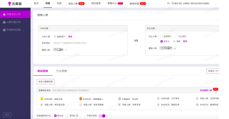Click 更换 link next to 超级用户

pos(70,37)
